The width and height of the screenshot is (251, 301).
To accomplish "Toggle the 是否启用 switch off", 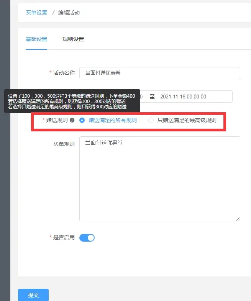I will point(87,238).
